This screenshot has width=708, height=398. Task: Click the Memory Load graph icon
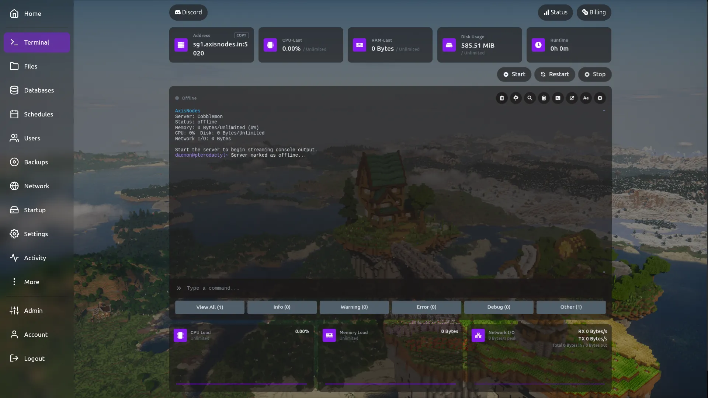[x=329, y=335]
